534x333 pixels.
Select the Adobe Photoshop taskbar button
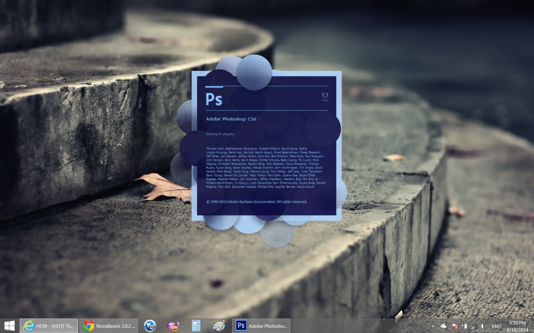pos(261,326)
